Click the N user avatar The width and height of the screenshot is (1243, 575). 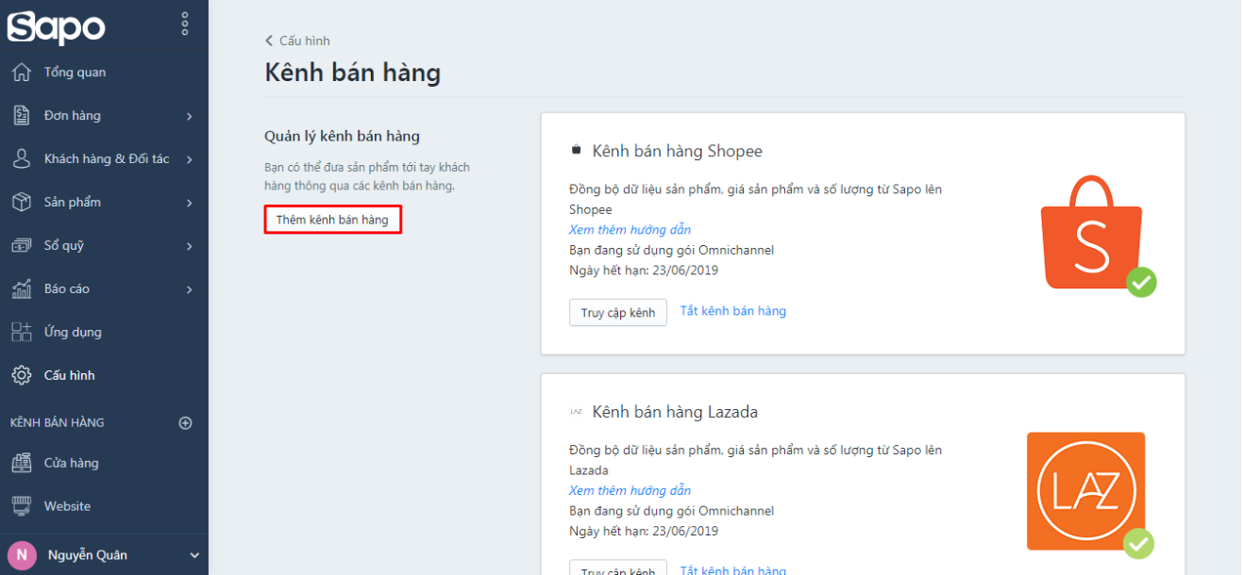[x=21, y=555]
